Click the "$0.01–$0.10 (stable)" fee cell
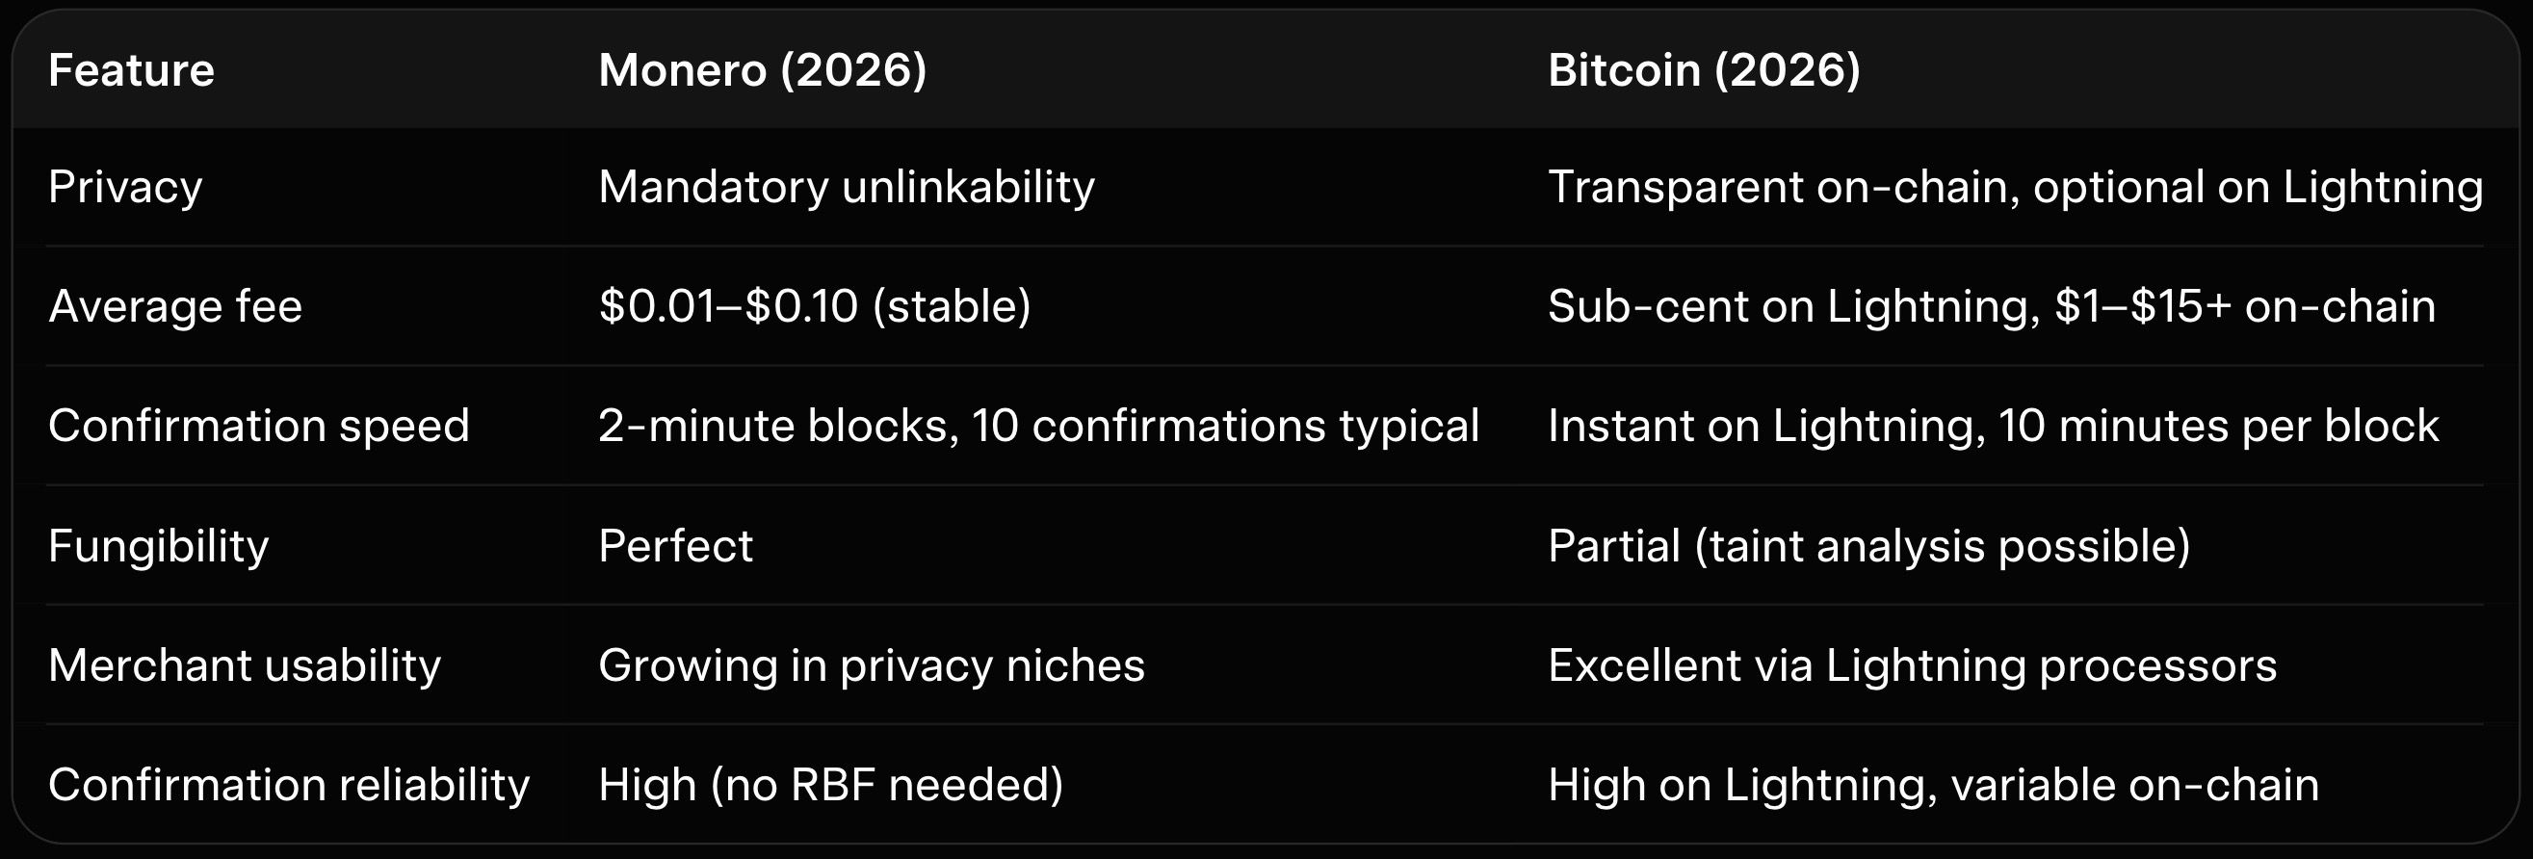The width and height of the screenshot is (2533, 859). (x=814, y=306)
